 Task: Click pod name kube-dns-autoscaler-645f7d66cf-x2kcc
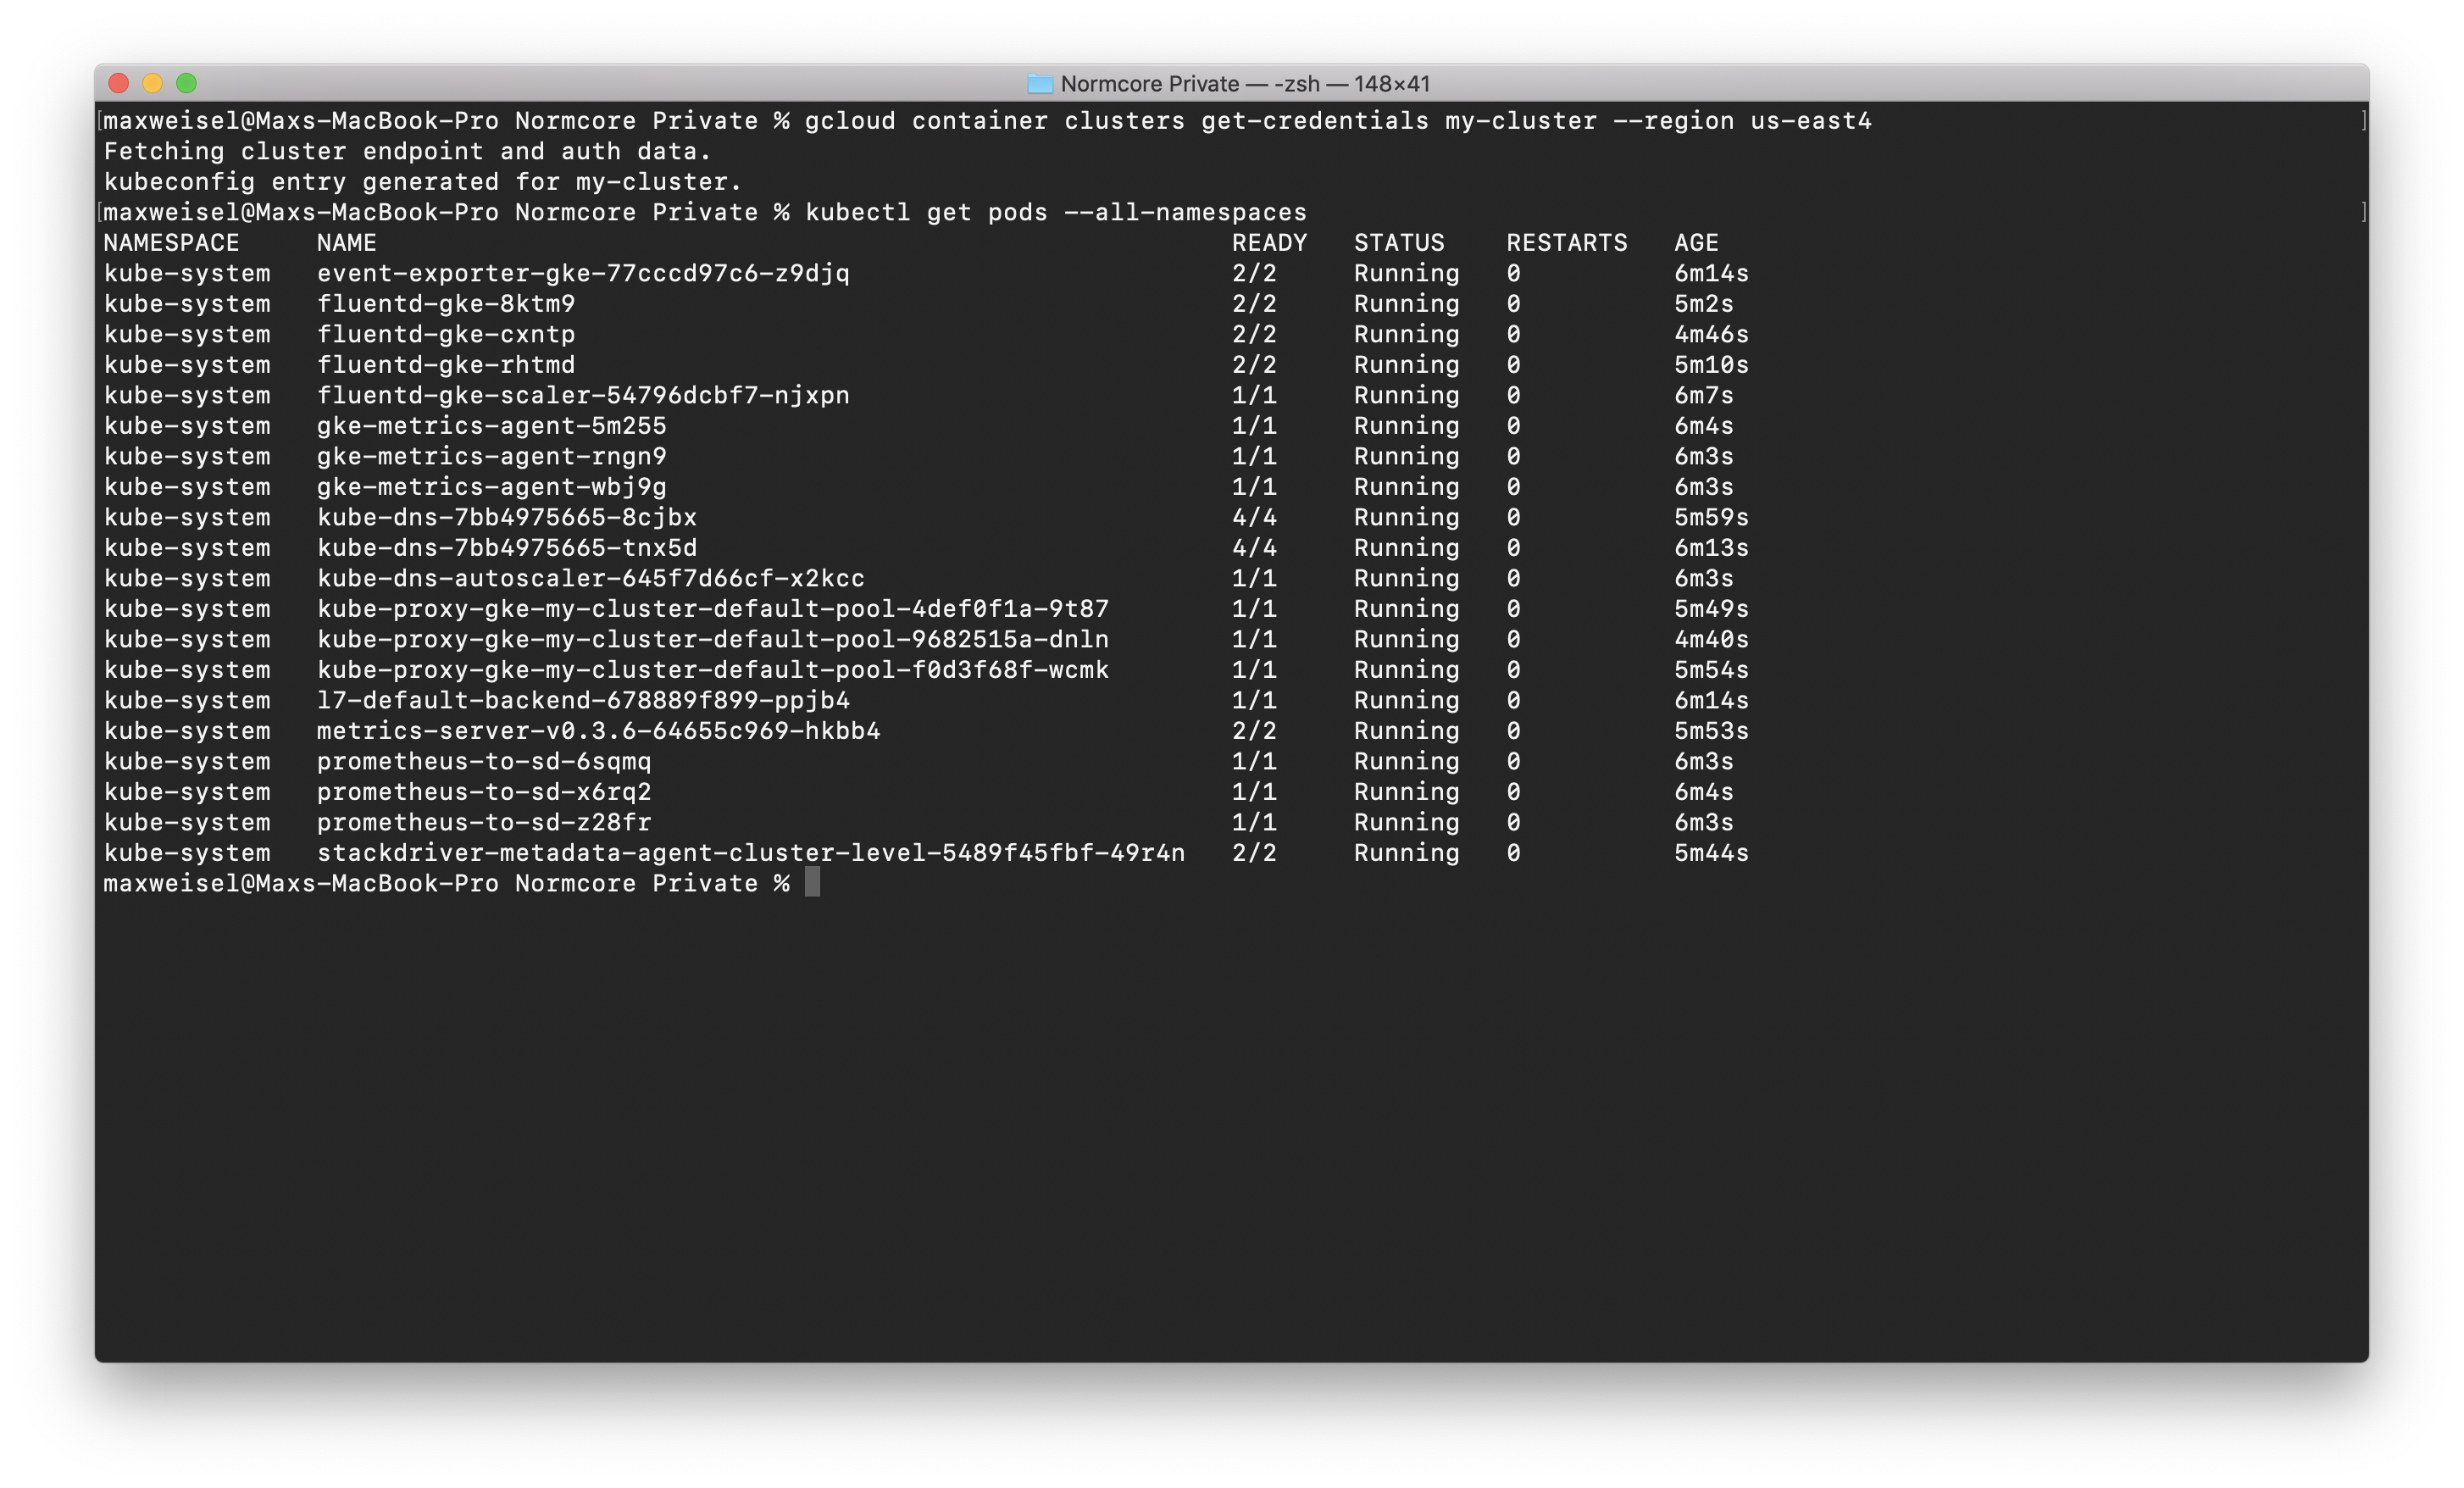[x=590, y=578]
